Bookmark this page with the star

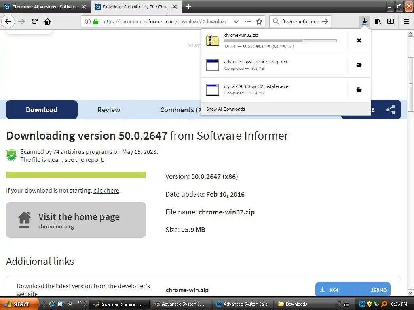pyautogui.click(x=259, y=22)
